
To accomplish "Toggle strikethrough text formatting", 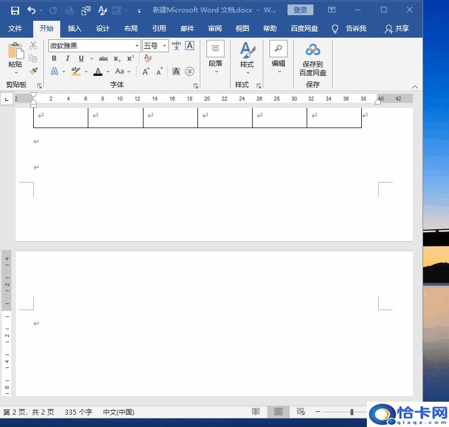I will [104, 58].
